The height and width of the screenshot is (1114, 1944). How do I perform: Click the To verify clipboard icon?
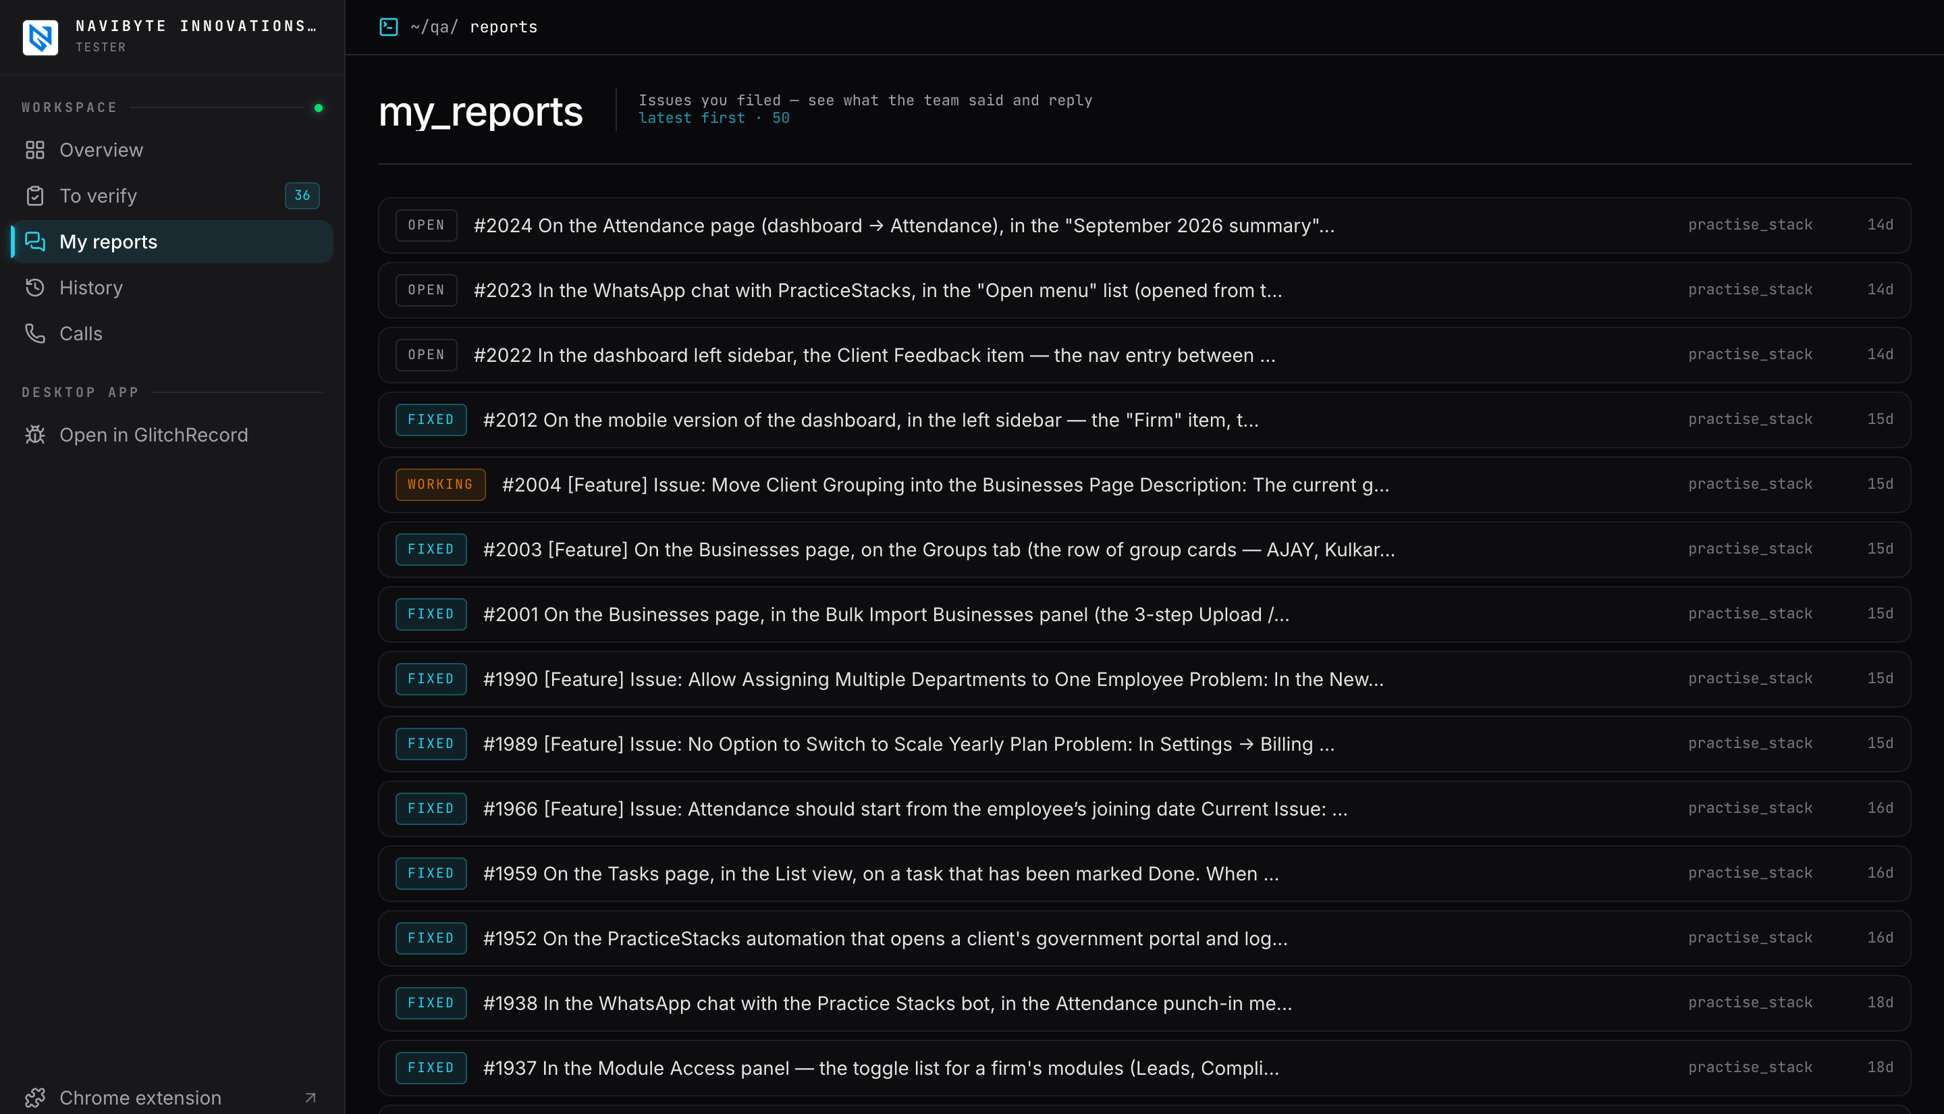point(35,196)
